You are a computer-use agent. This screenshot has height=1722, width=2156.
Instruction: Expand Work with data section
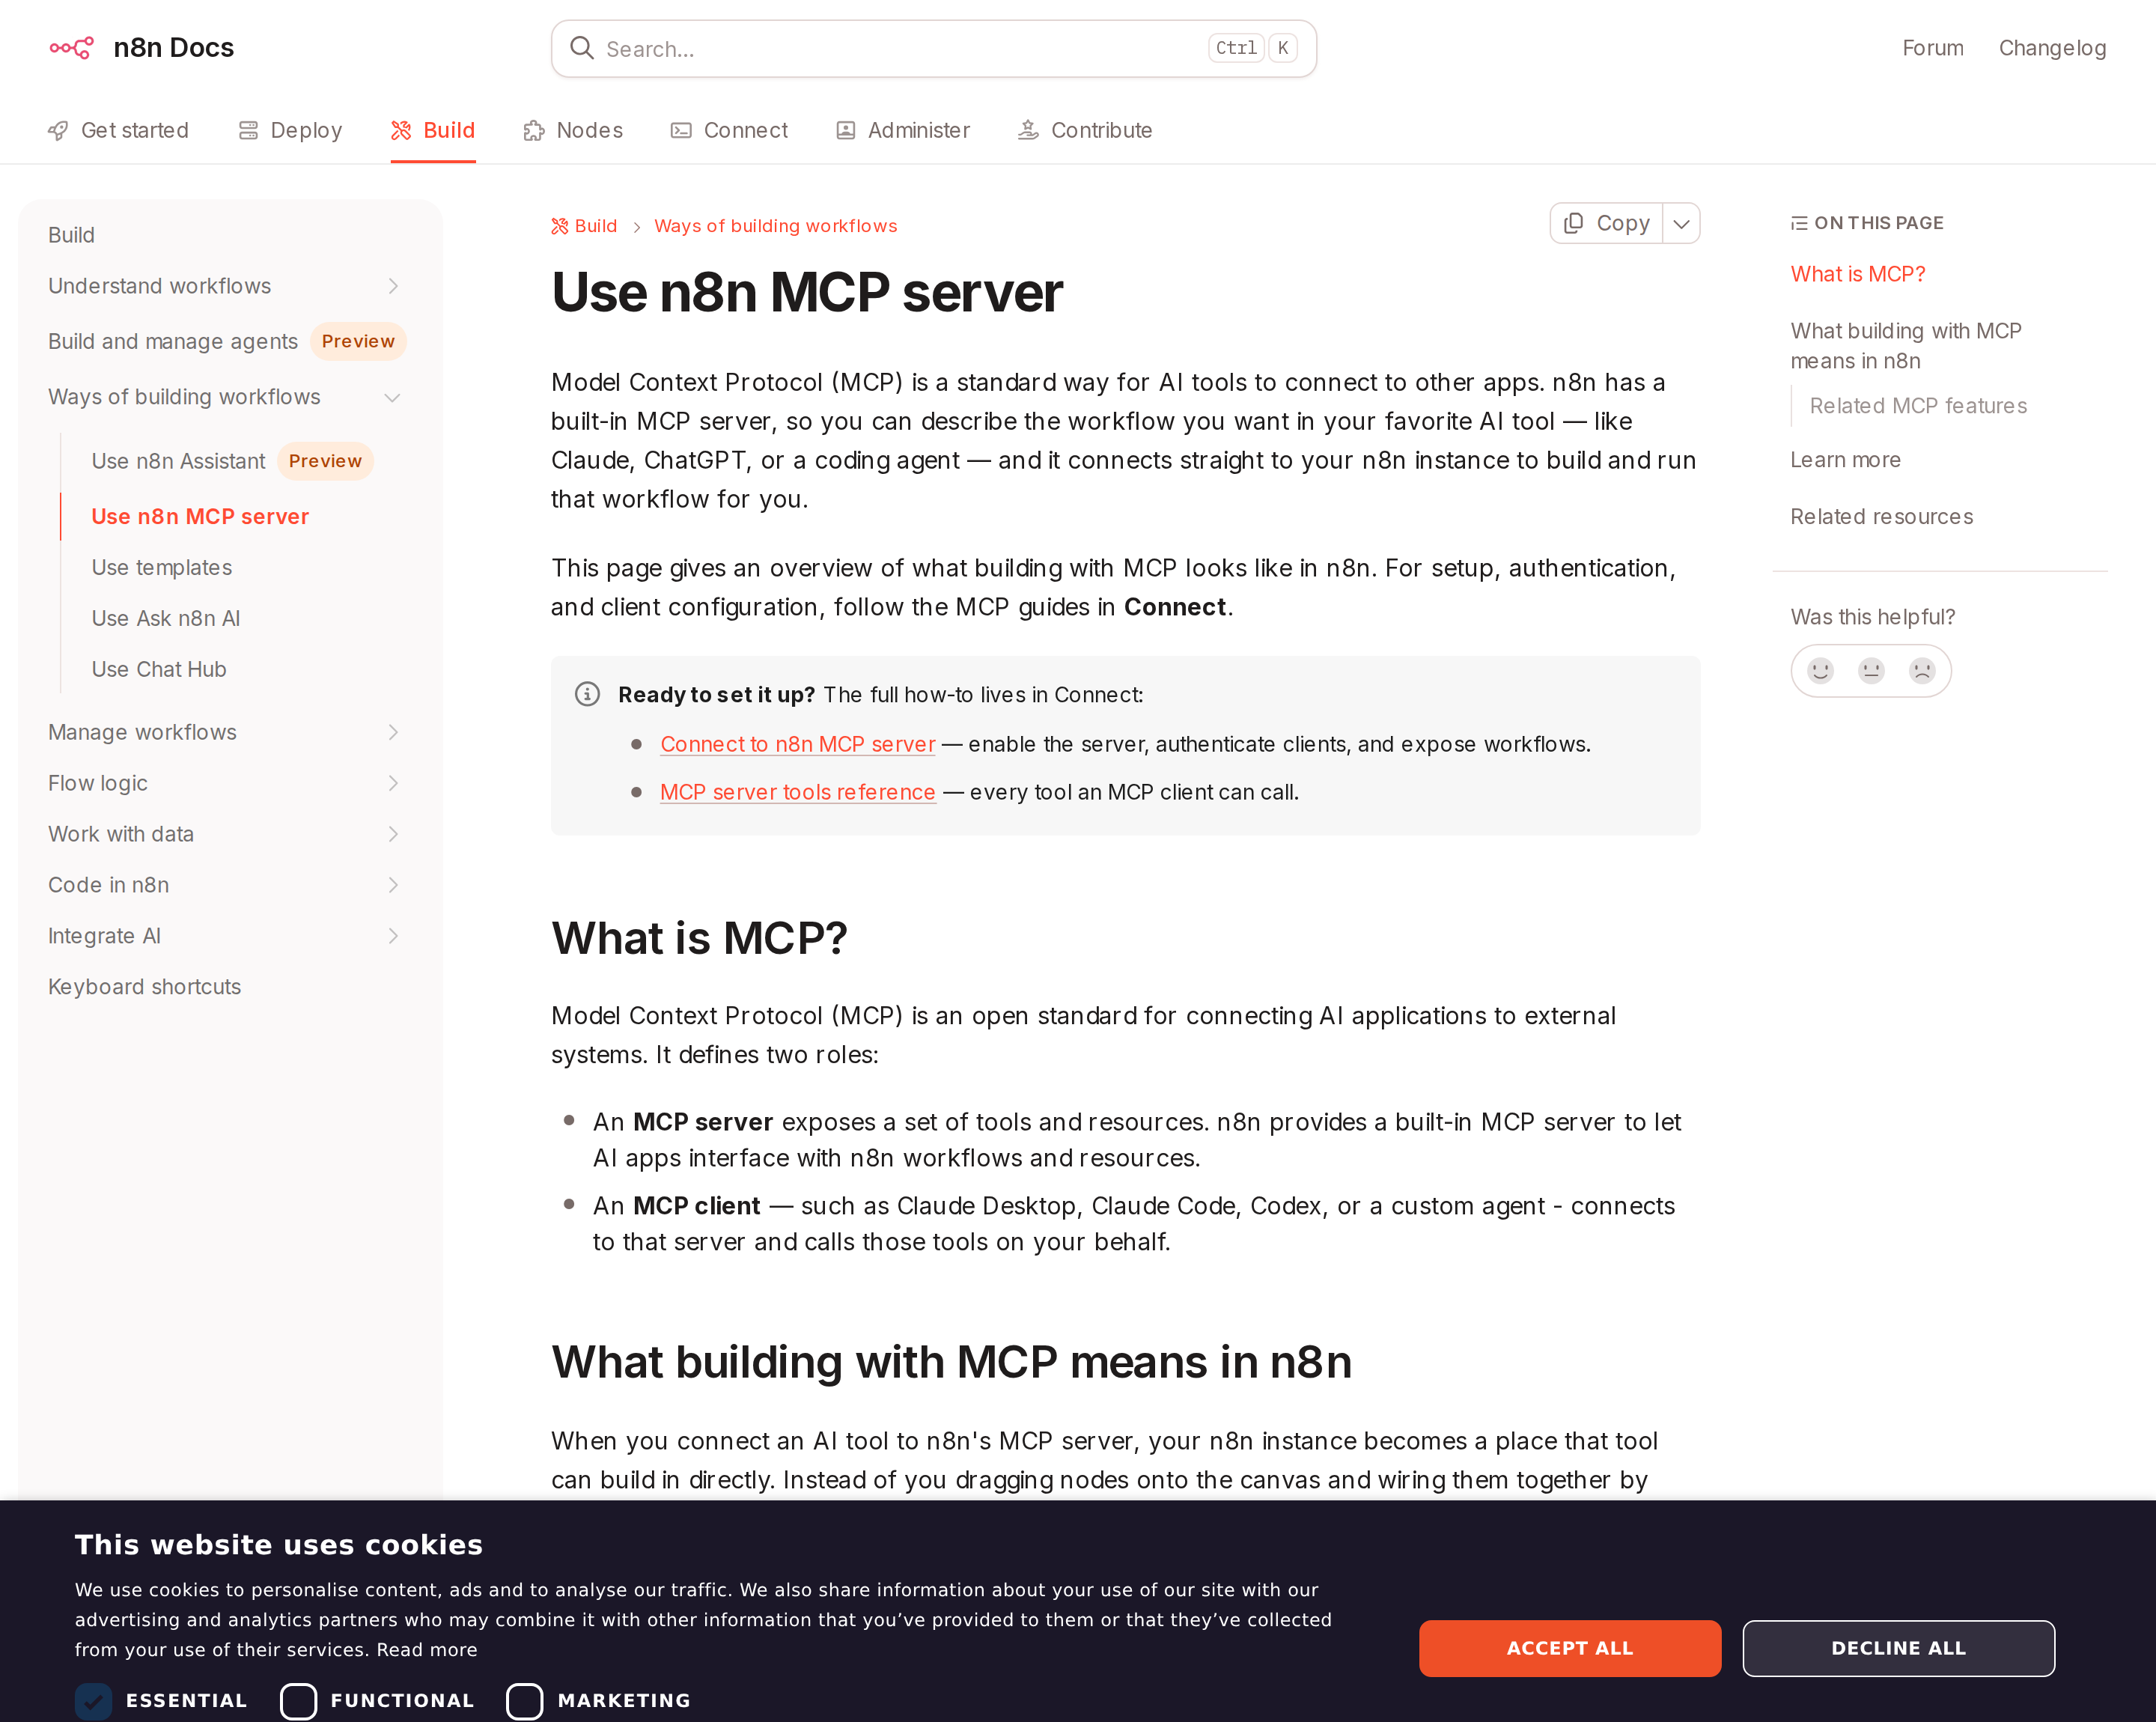(393, 835)
